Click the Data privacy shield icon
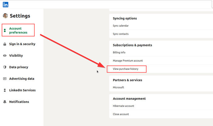This screenshot has width=213, height=126. click(5, 67)
